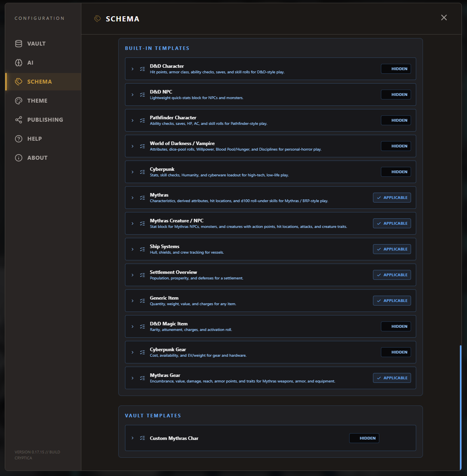Toggle APPLICABLE status on Ship Systems

click(392, 249)
